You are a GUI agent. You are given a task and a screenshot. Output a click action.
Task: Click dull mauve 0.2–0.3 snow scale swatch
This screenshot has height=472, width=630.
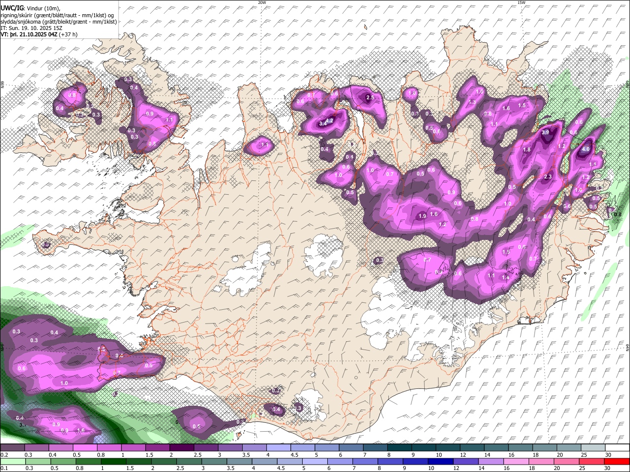[x=13, y=448]
